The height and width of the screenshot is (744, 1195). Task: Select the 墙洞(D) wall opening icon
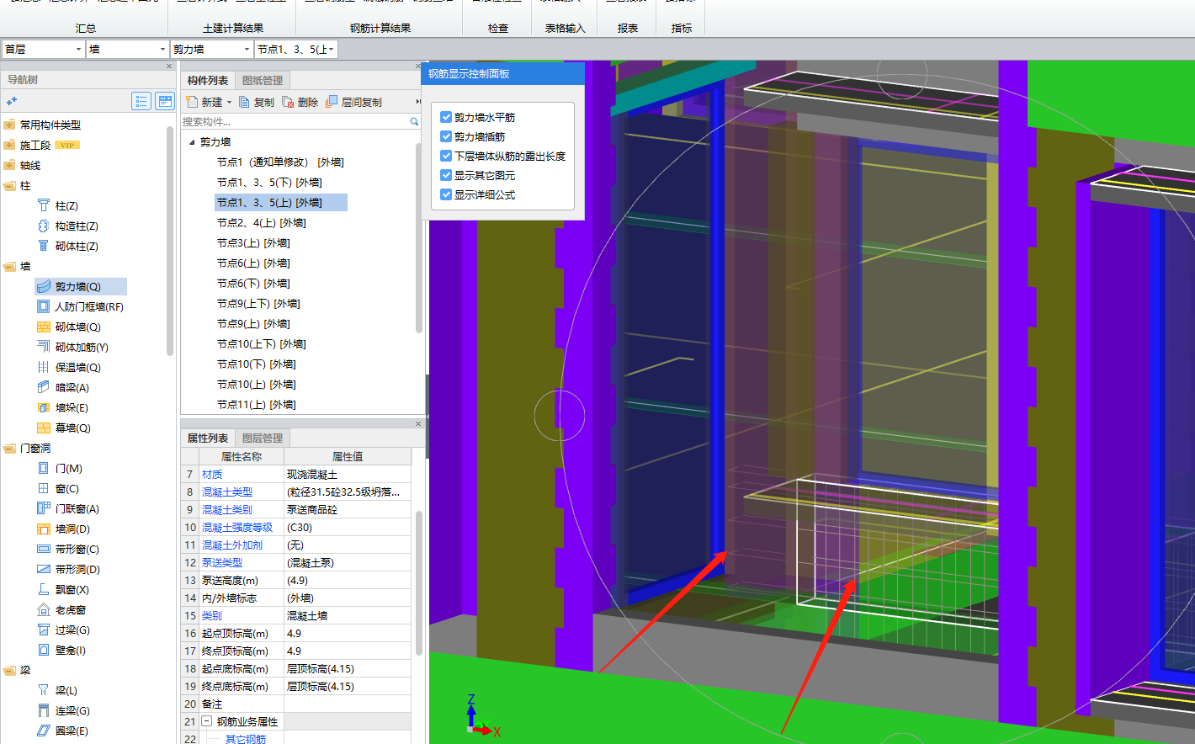pos(44,529)
